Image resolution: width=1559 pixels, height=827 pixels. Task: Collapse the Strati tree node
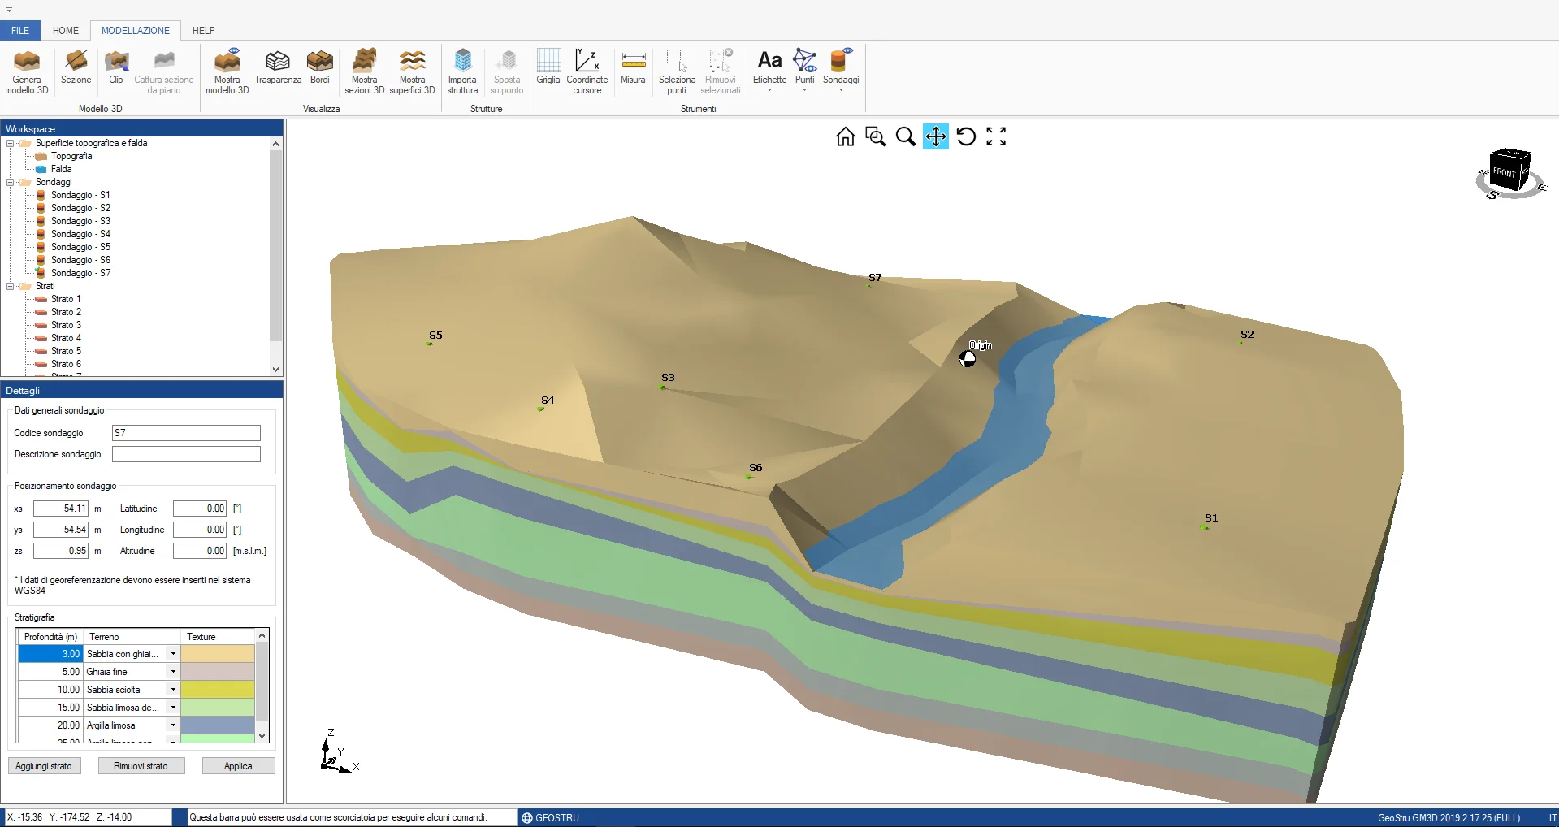(x=11, y=286)
